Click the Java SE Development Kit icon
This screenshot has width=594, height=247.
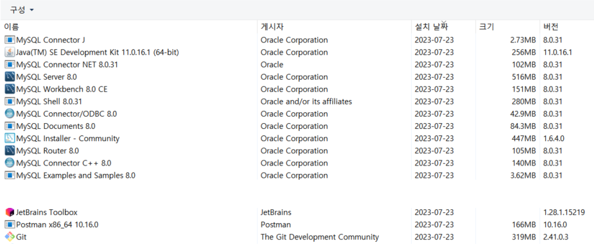point(10,52)
